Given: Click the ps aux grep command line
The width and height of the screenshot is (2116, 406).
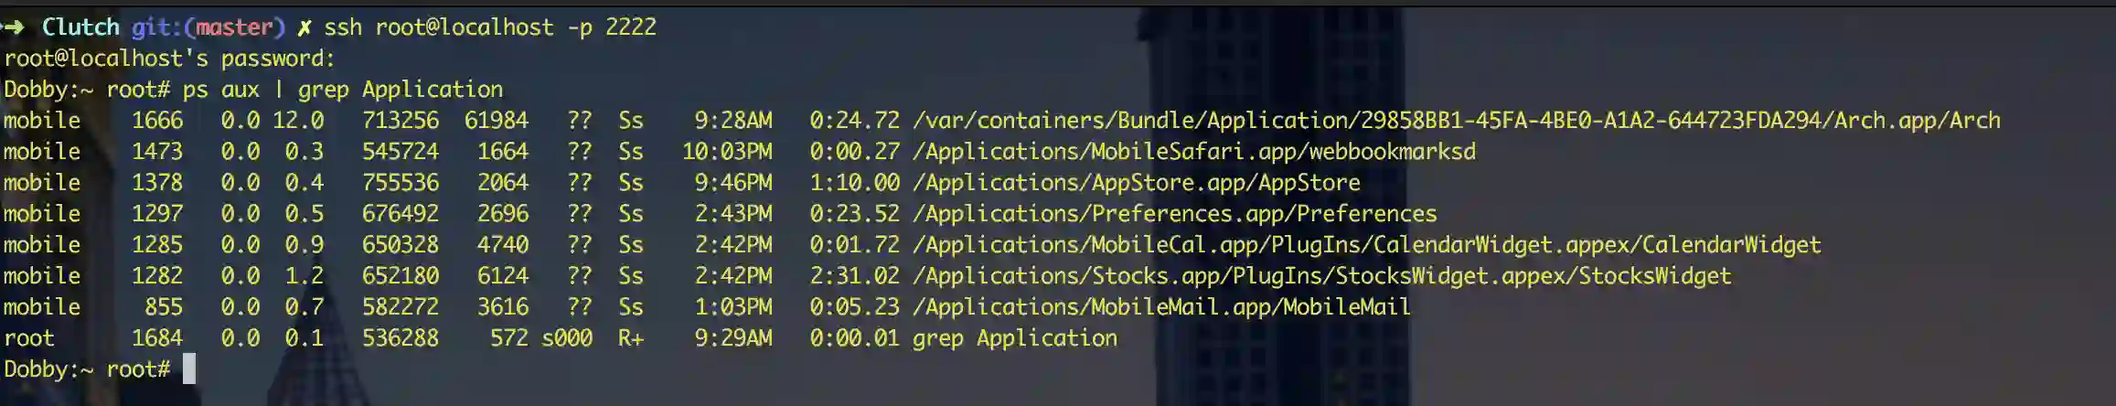Looking at the screenshot, I should (x=343, y=90).
